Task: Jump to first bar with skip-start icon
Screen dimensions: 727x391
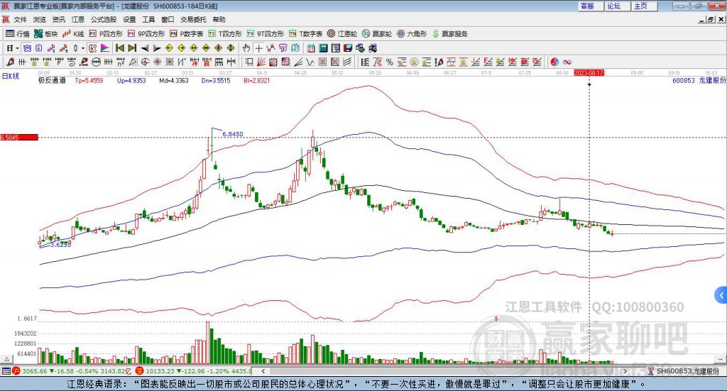Action: click(119, 48)
